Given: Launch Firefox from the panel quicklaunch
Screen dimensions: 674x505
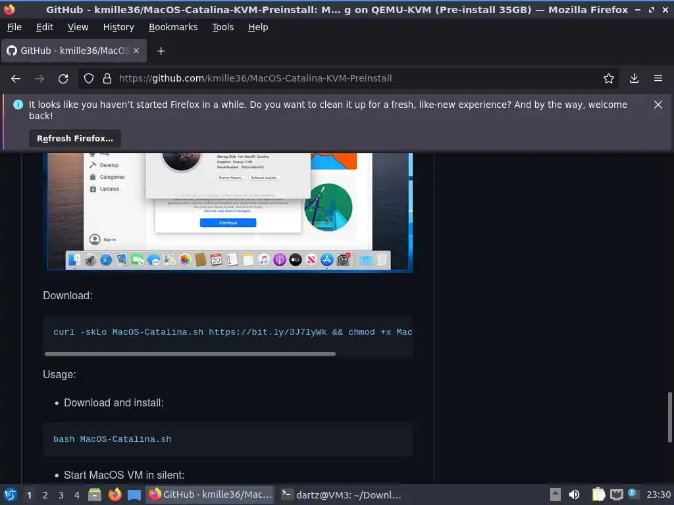Looking at the screenshot, I should click(115, 494).
